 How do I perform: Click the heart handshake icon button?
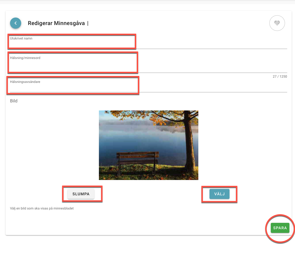[x=277, y=23]
